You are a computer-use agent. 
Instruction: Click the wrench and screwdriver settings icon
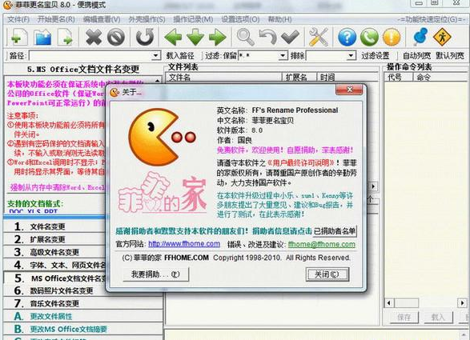point(319,37)
